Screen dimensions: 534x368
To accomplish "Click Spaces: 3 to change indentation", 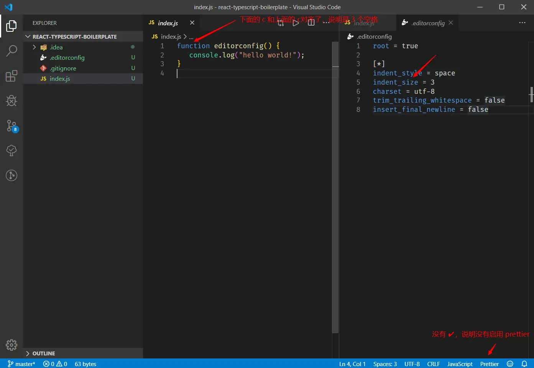I will tap(384, 364).
